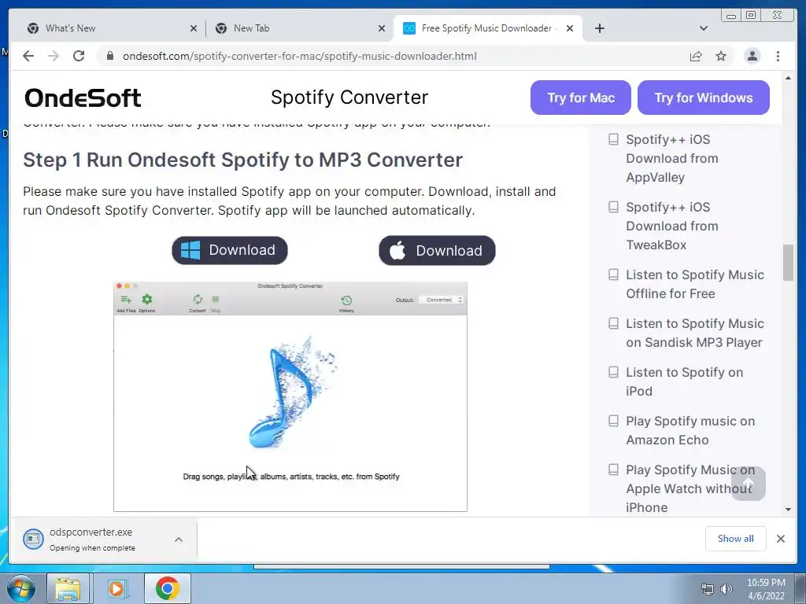Click the Chrome taskbar icon
Image resolution: width=806 pixels, height=604 pixels.
[x=167, y=588]
